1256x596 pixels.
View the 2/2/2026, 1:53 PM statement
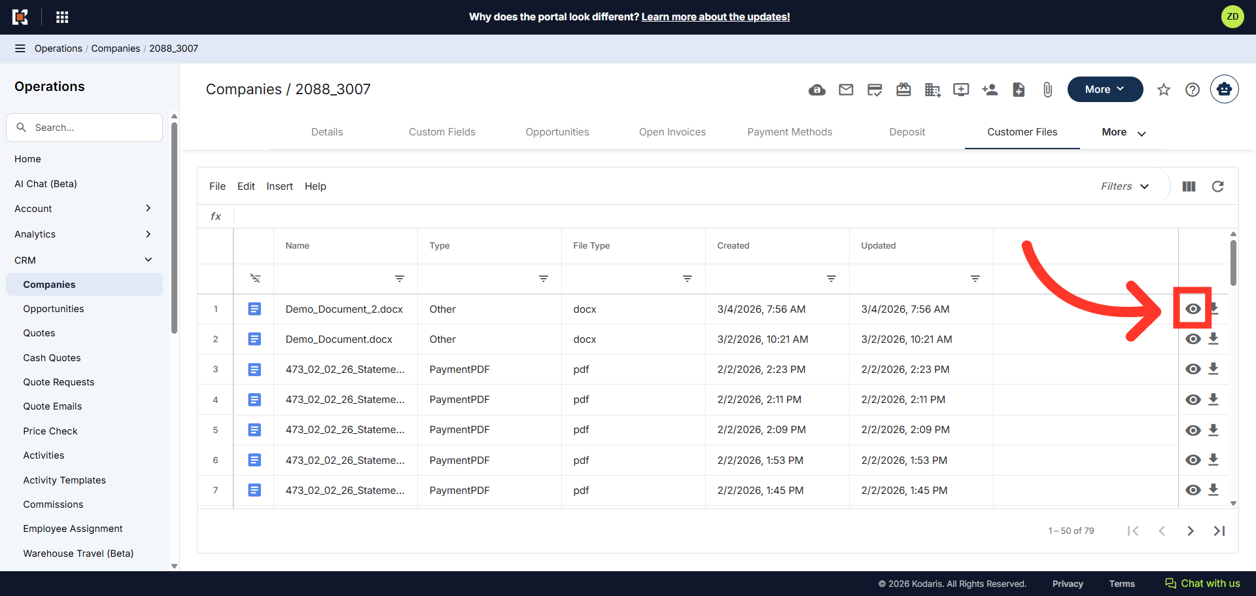pyautogui.click(x=1193, y=460)
